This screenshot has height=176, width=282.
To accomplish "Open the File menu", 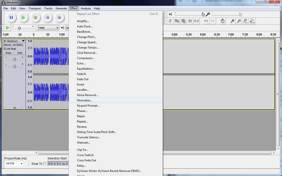I will click(x=6, y=8).
